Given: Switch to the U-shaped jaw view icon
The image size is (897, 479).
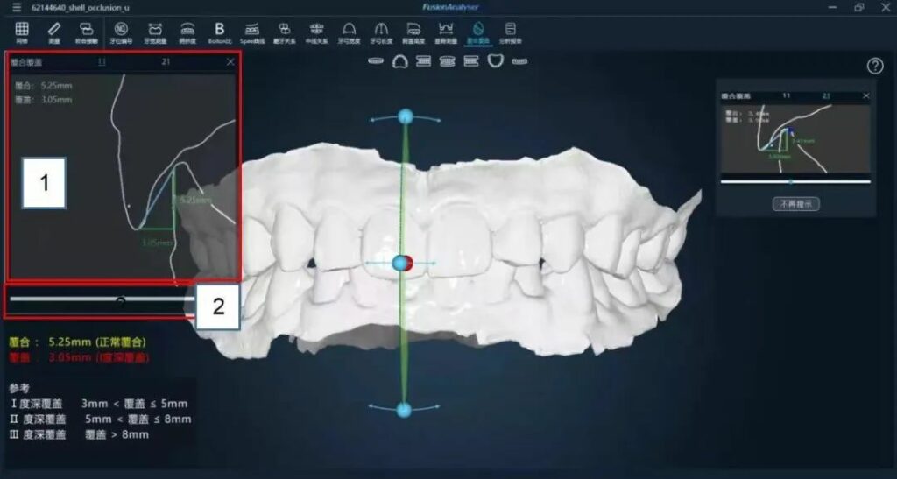Looking at the screenshot, I should 495,61.
